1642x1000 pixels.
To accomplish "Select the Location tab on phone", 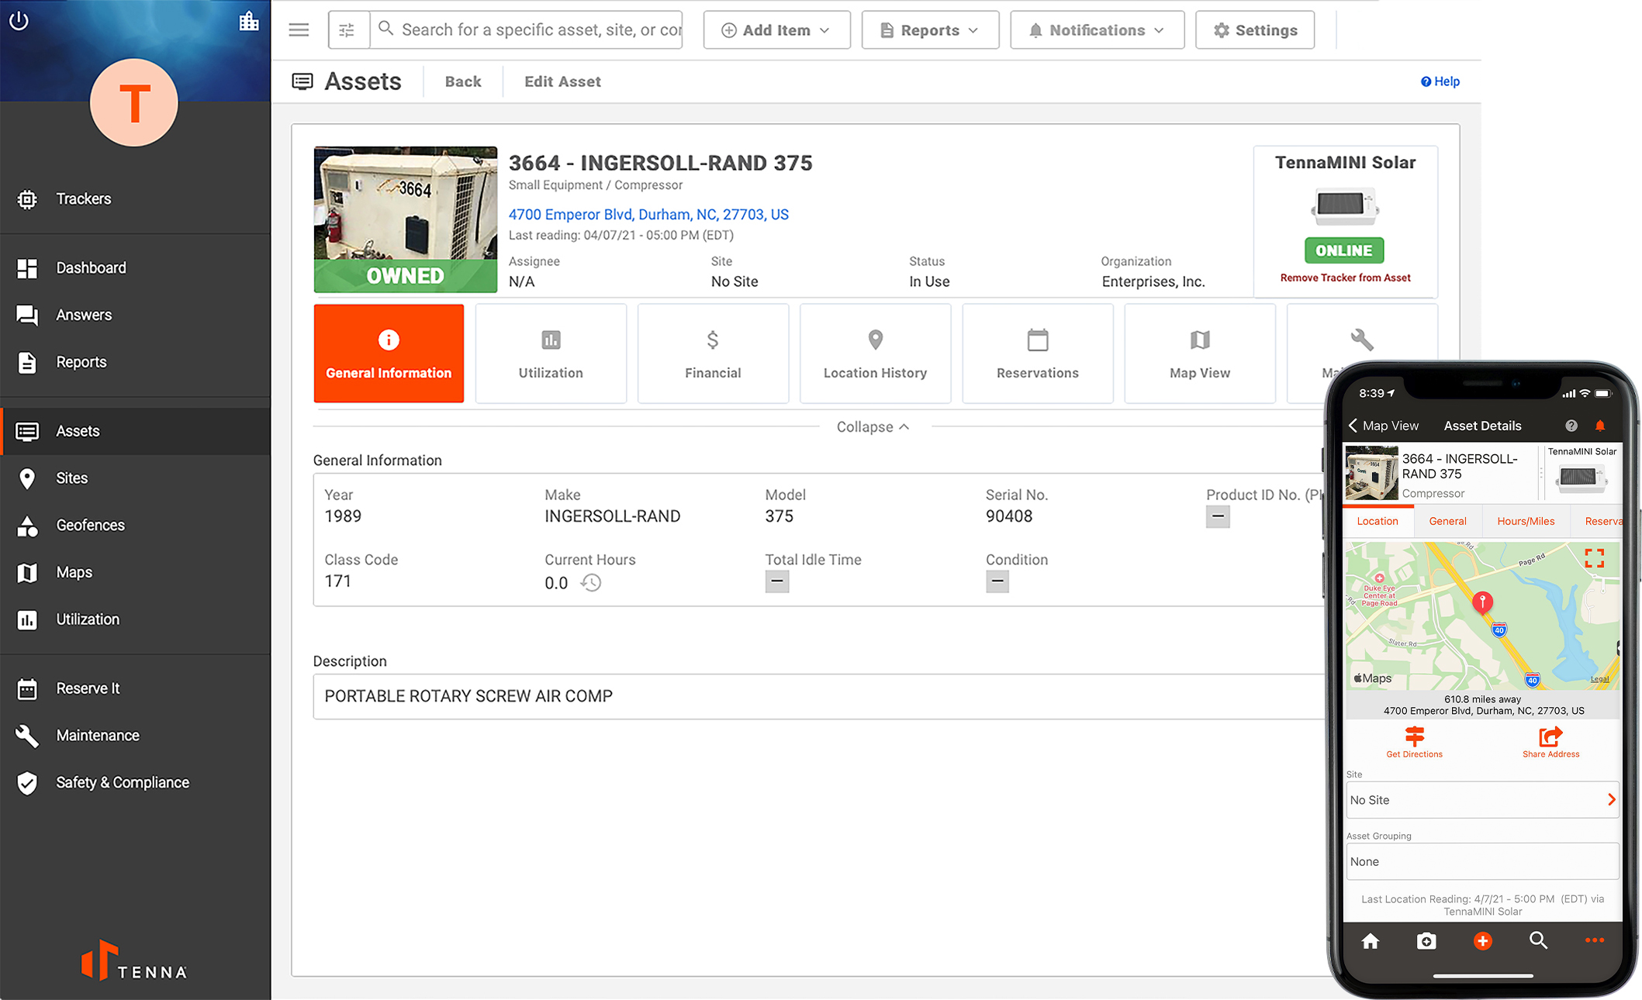I will click(x=1378, y=521).
